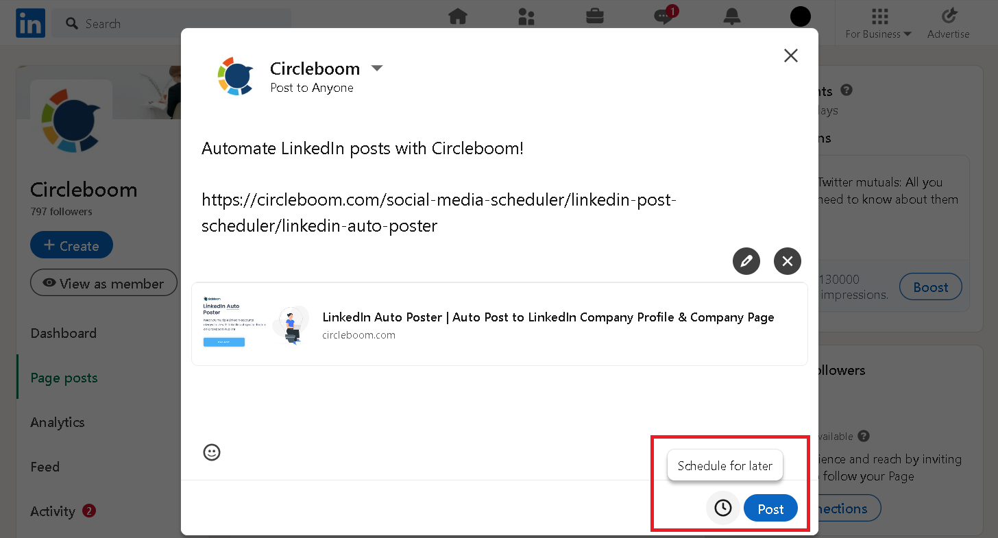Open the Advertise icon

pos(949,23)
